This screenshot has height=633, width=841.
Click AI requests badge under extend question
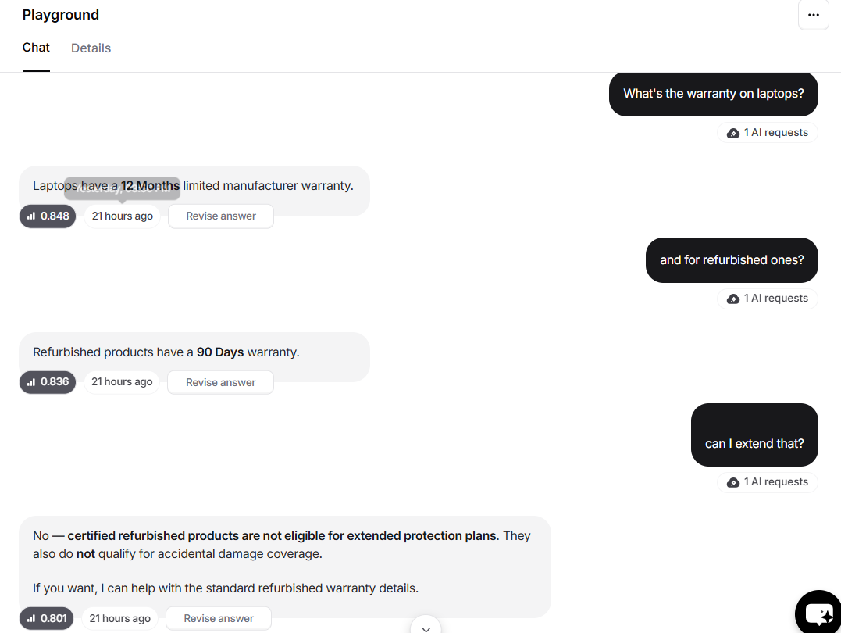pos(767,482)
